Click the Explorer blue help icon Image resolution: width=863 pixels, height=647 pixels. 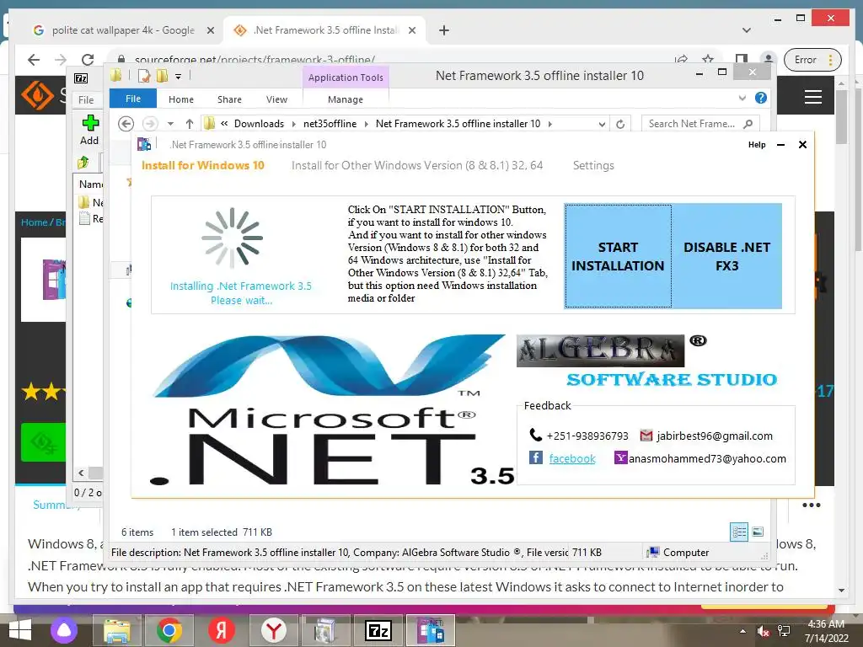(761, 98)
